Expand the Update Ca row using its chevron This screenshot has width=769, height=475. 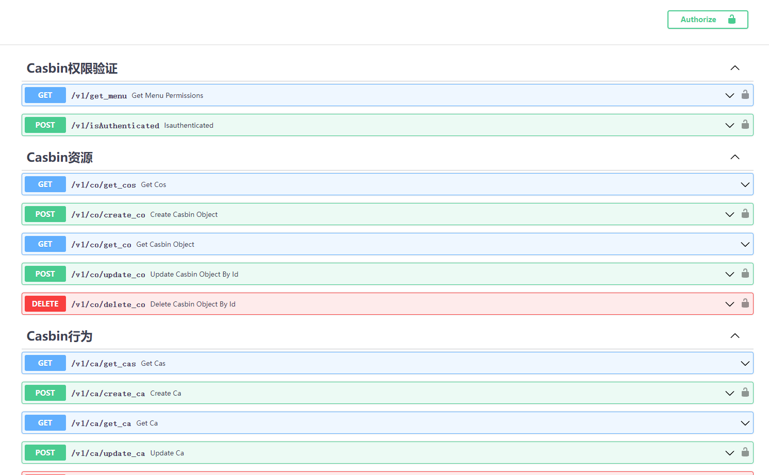click(x=730, y=453)
